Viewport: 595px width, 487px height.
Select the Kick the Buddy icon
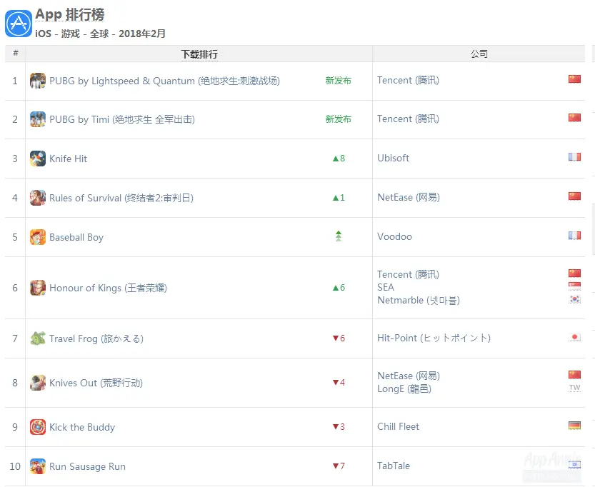tap(38, 427)
